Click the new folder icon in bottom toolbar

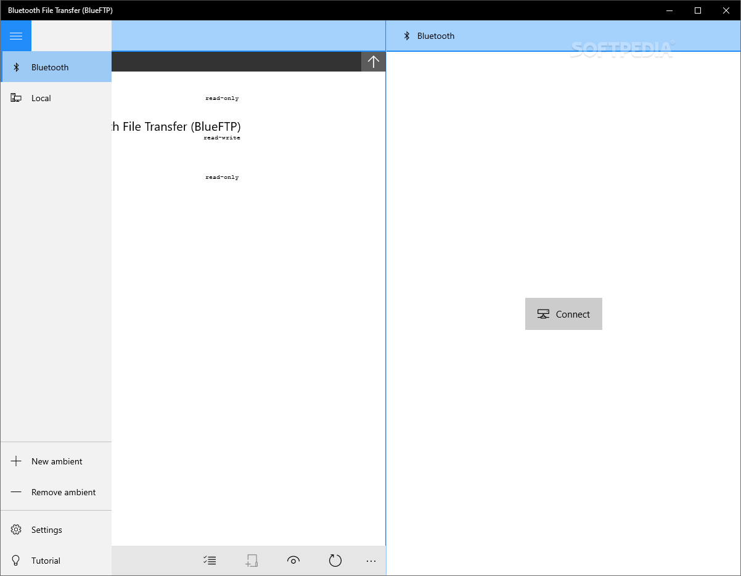point(252,561)
